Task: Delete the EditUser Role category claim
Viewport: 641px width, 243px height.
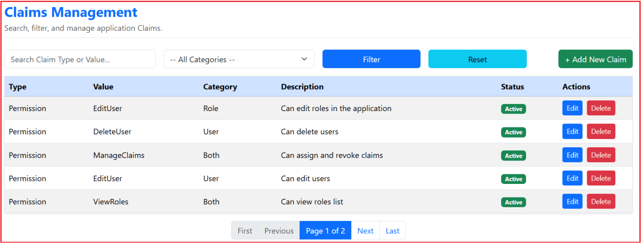Action: tap(601, 108)
